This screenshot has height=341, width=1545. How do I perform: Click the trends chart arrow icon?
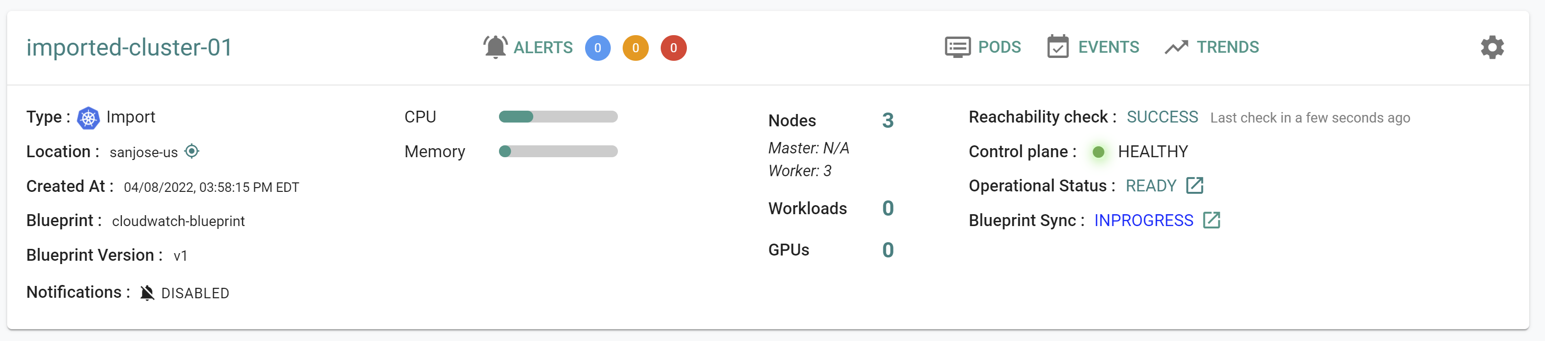pyautogui.click(x=1176, y=47)
